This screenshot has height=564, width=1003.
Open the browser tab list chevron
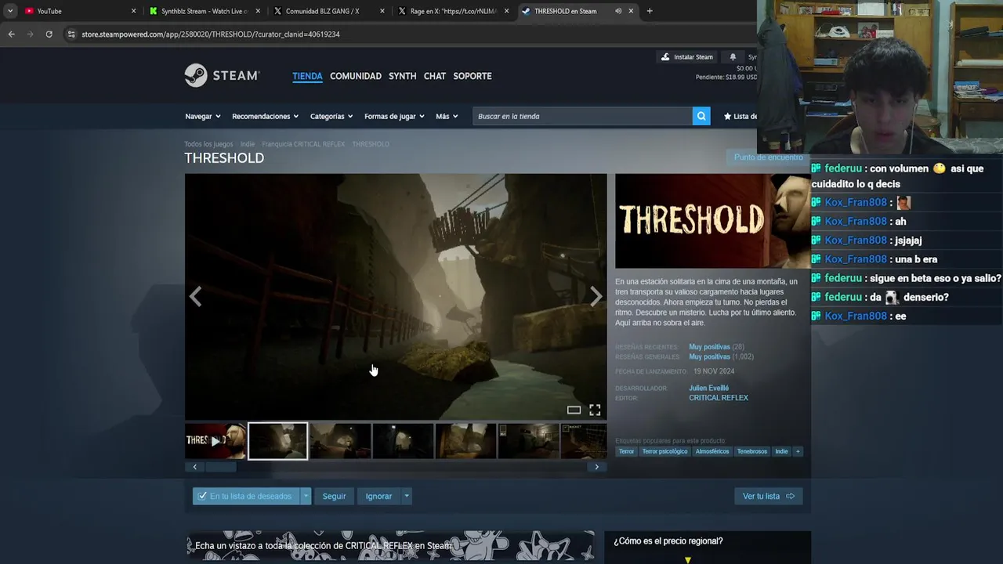click(x=9, y=11)
